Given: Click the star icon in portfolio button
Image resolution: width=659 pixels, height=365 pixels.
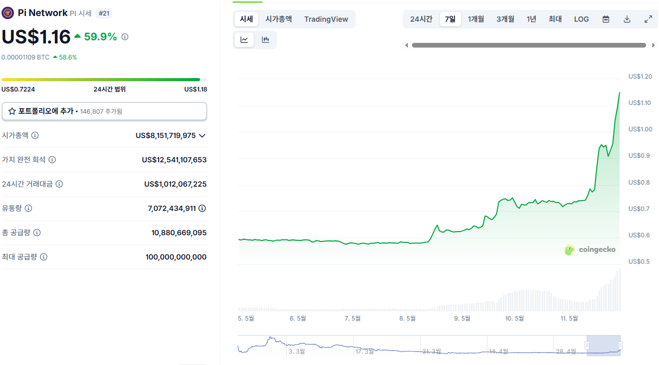Looking at the screenshot, I should [x=12, y=111].
